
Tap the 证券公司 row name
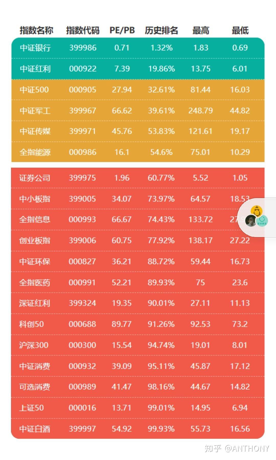pyautogui.click(x=34, y=178)
